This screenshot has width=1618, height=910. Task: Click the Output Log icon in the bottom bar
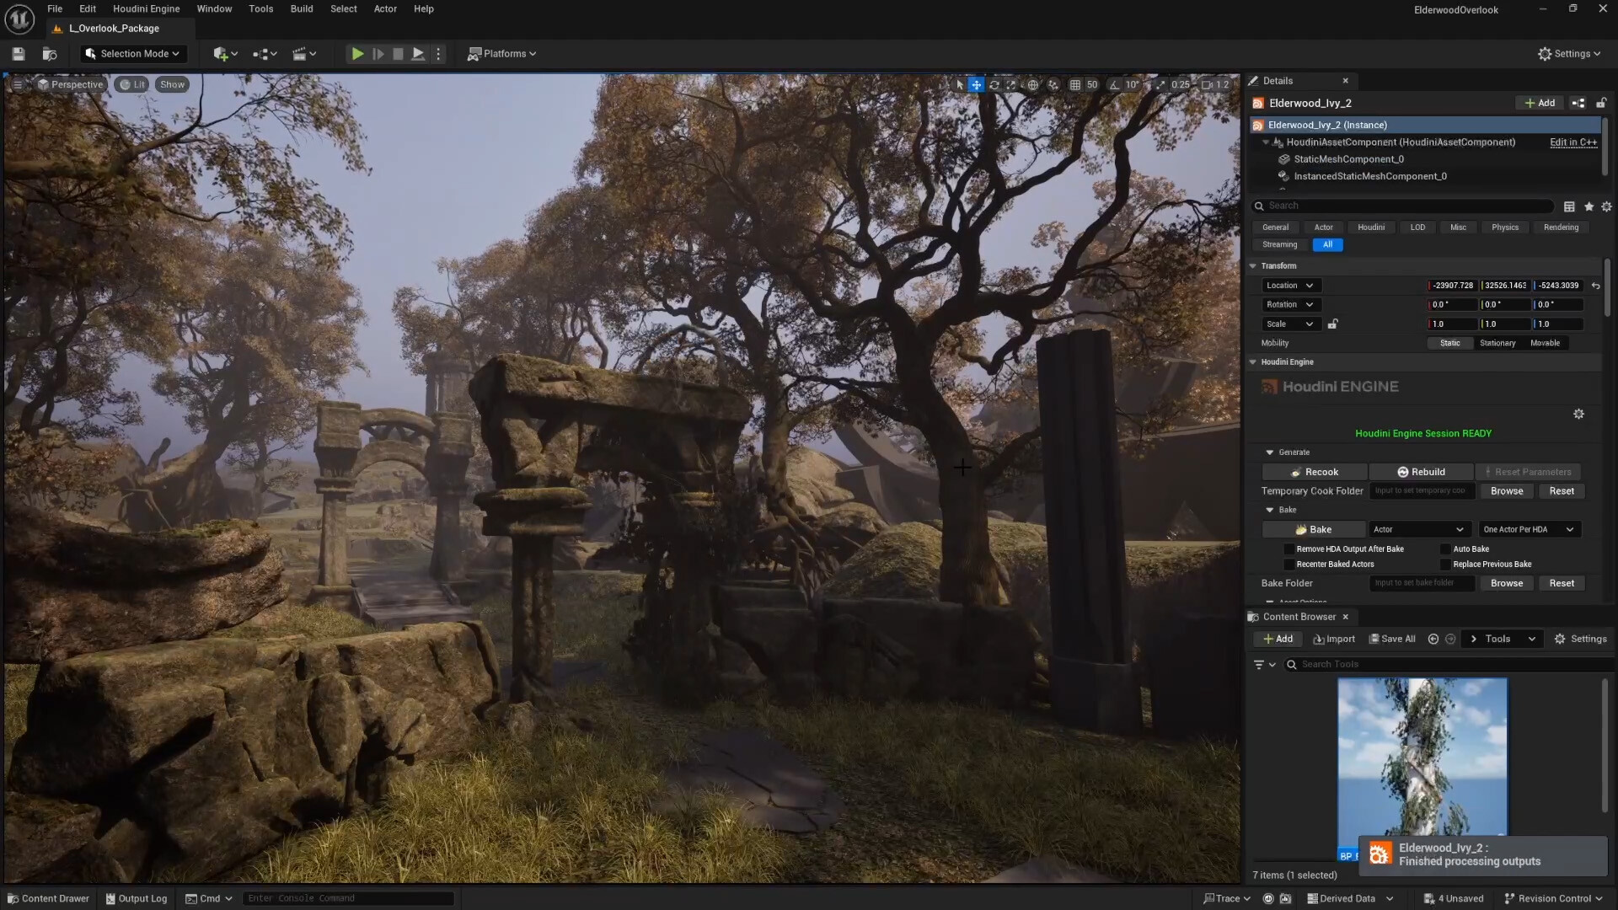pos(110,898)
